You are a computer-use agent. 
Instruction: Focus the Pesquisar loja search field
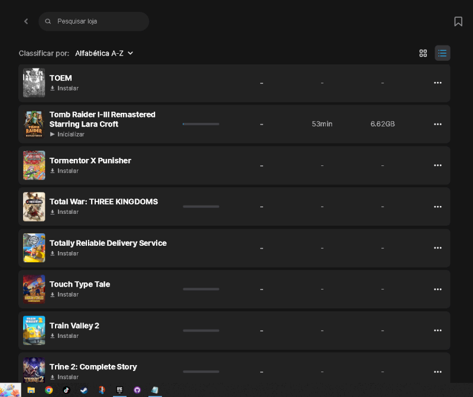[x=94, y=21]
